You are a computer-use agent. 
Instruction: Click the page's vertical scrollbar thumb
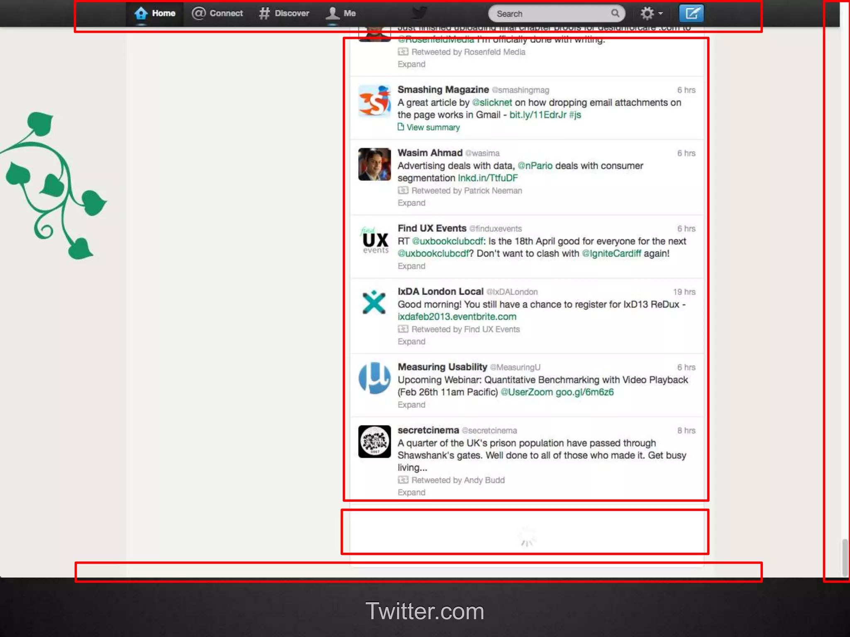[845, 558]
